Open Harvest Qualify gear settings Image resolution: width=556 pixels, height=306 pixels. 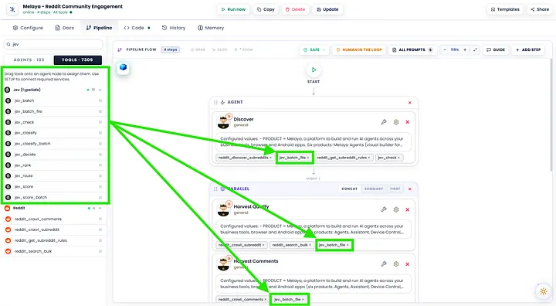[396, 209]
